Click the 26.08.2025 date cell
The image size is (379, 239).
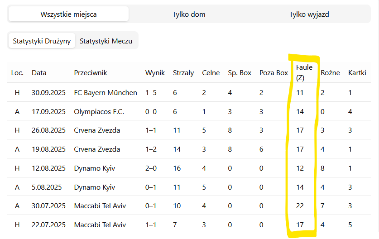[48, 130]
